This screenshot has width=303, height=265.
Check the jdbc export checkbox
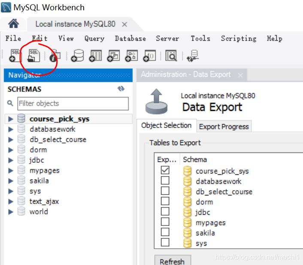pyautogui.click(x=165, y=211)
